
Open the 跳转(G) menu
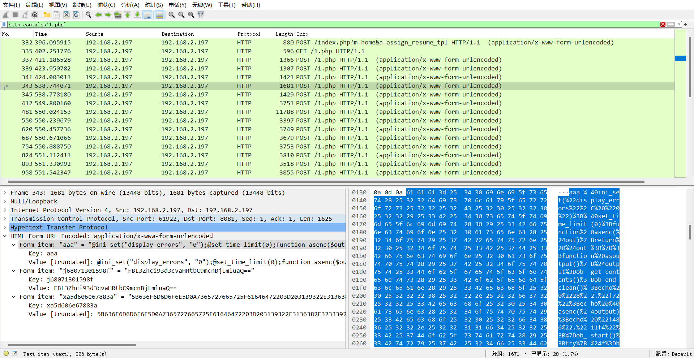tap(82, 5)
